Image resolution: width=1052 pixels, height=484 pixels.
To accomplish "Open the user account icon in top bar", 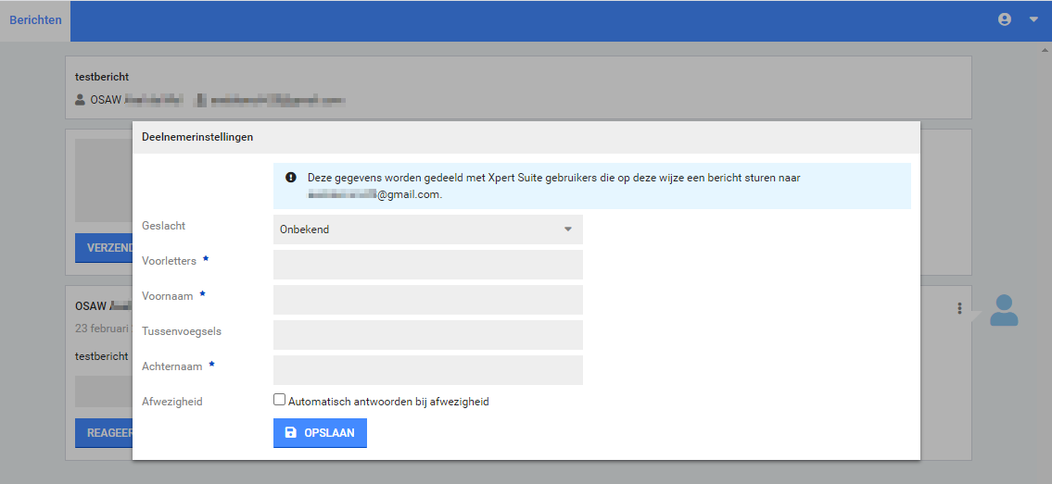I will (x=1004, y=19).
